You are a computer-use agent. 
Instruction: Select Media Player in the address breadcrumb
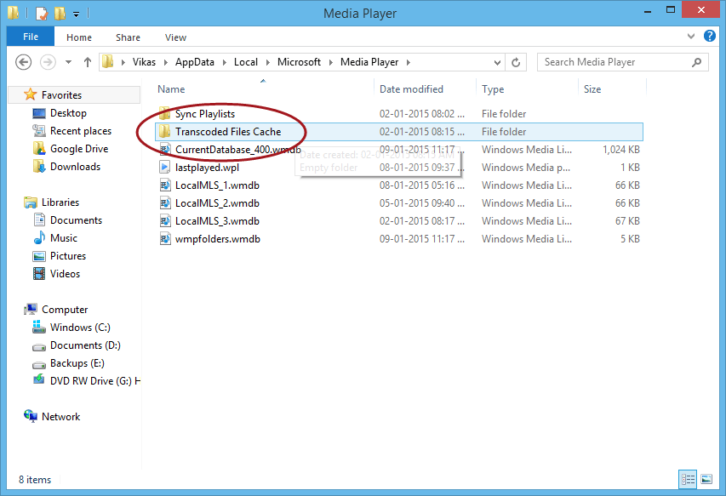(x=369, y=62)
